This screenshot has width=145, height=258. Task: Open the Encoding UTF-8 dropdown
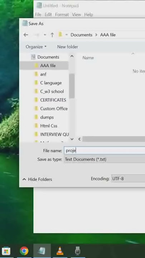128,179
